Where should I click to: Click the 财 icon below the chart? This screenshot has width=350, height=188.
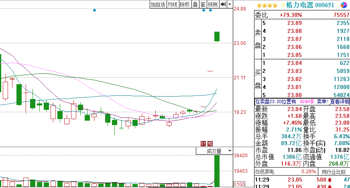[203, 144]
